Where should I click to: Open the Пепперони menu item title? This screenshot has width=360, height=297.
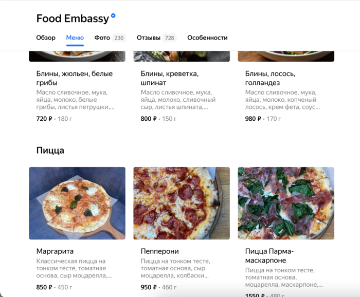pyautogui.click(x=160, y=251)
